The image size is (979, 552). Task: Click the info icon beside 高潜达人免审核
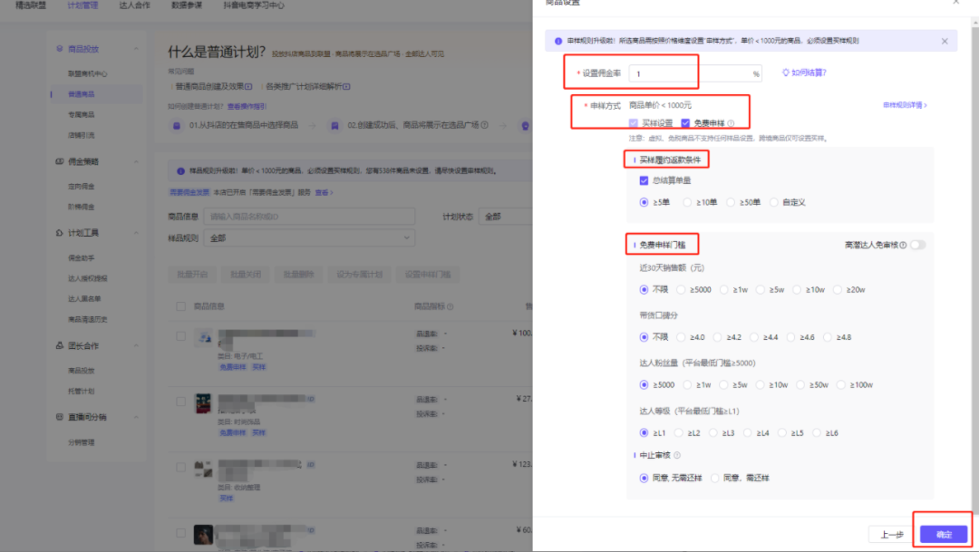(x=903, y=245)
